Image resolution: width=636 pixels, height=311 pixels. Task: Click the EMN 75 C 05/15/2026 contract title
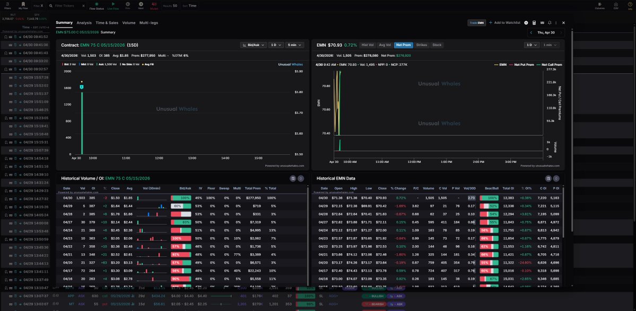(x=103, y=45)
